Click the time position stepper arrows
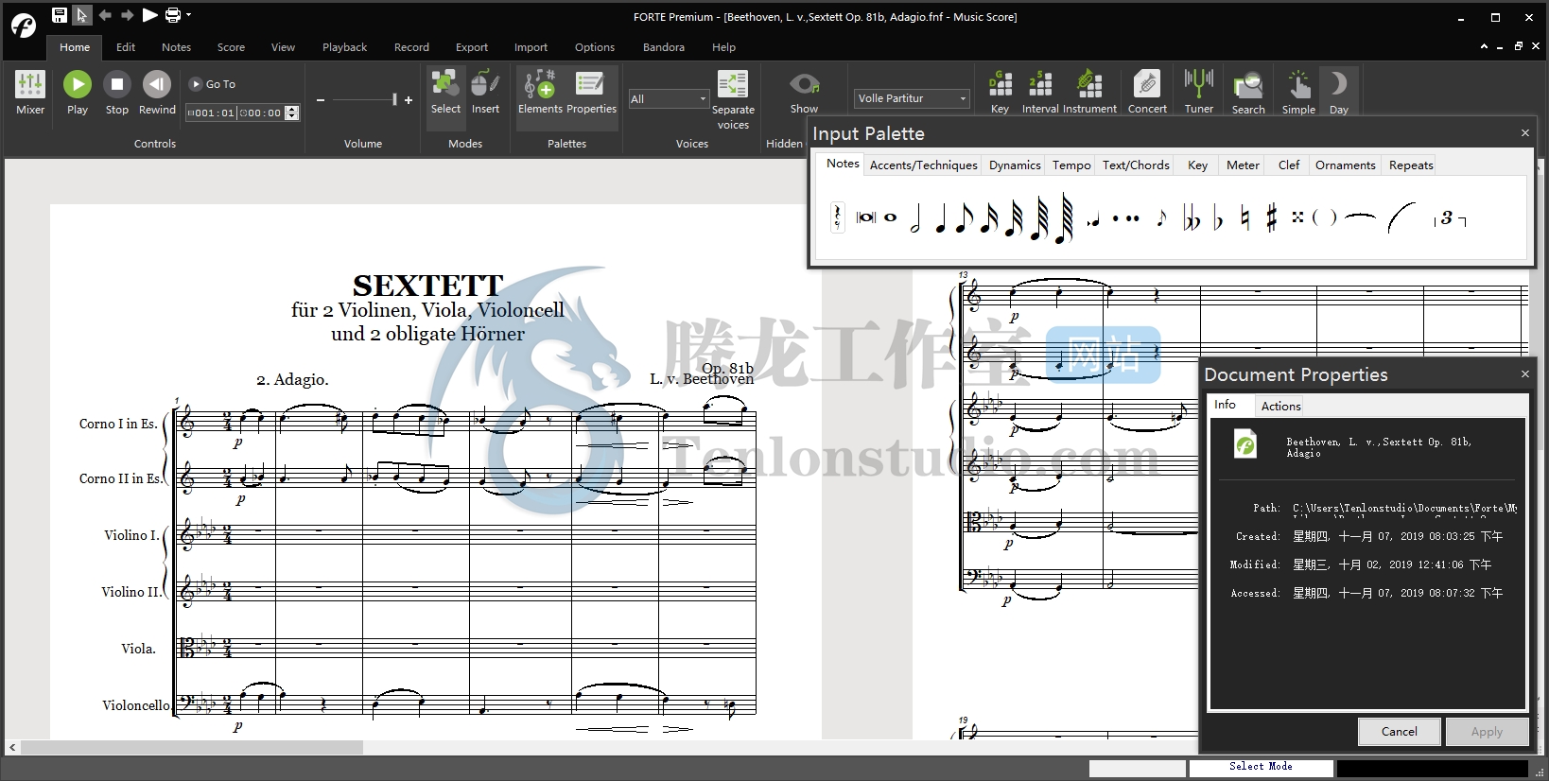This screenshot has width=1549, height=781. (292, 113)
